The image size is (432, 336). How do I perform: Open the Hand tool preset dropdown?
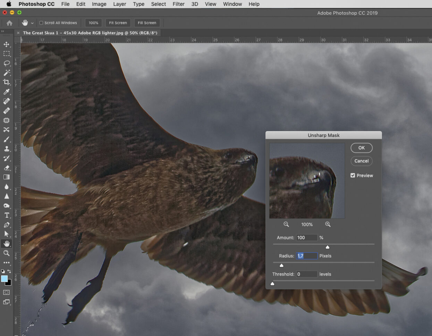point(32,23)
